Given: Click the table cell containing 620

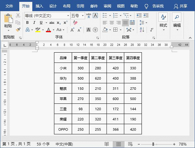Looking at the screenshot, I should coord(98,78).
